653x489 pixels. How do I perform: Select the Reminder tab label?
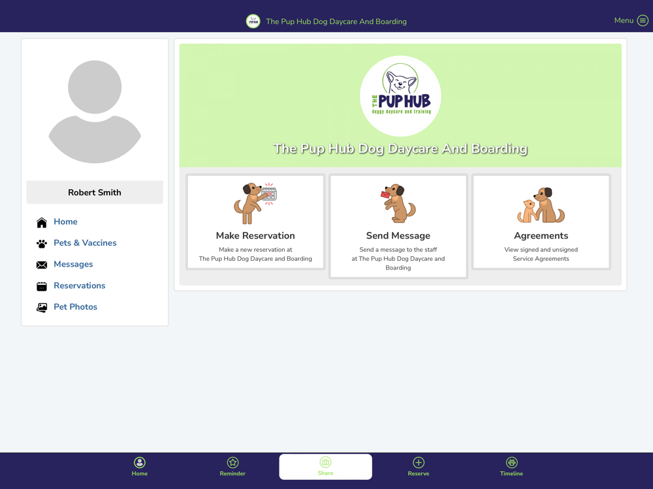coord(232,473)
